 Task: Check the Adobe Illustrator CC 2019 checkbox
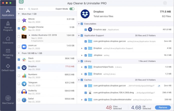coord(19,36)
